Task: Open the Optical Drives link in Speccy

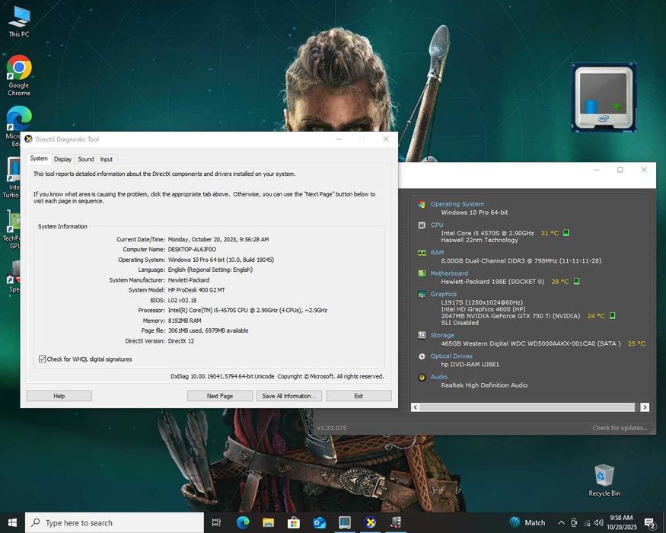Action: (x=451, y=356)
